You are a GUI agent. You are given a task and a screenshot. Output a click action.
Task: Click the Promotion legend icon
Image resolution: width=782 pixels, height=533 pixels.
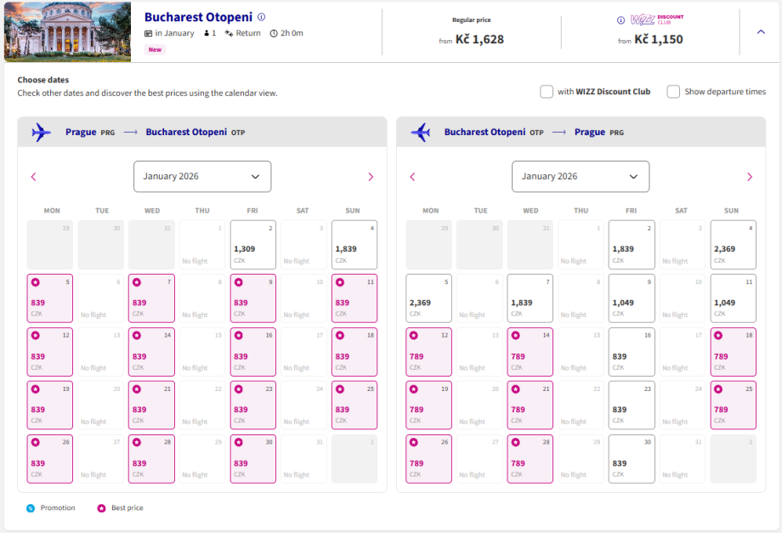coord(31,508)
